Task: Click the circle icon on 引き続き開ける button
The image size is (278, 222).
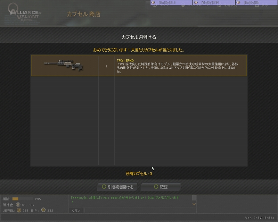Action: click(x=104, y=187)
